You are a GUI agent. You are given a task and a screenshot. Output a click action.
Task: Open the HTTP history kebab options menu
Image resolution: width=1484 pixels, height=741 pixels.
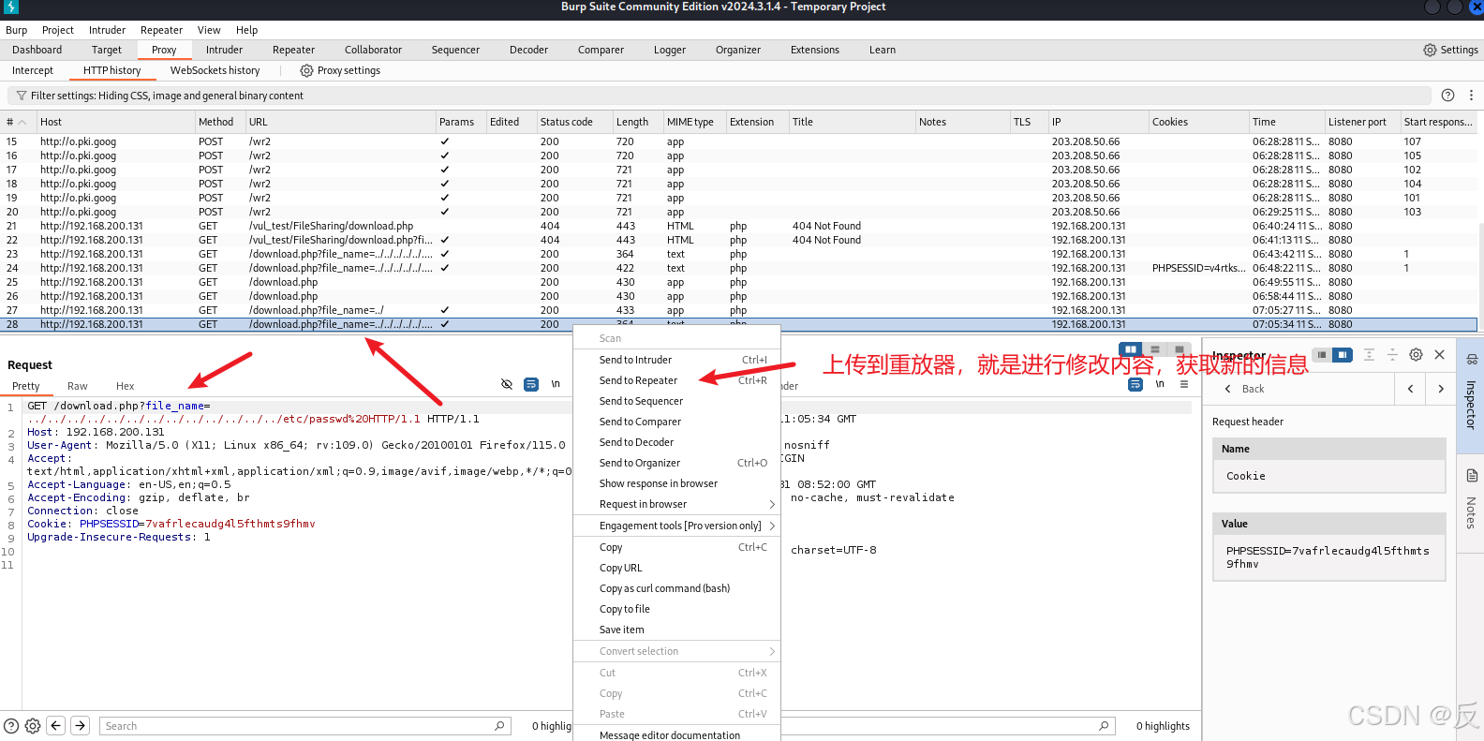tap(1471, 95)
